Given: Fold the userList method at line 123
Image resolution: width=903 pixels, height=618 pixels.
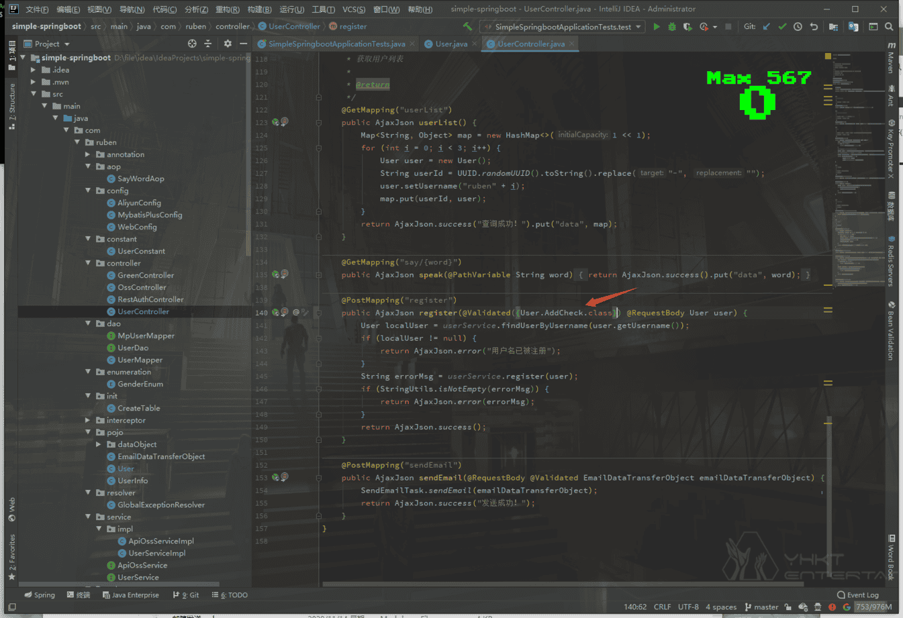Looking at the screenshot, I should (319, 123).
